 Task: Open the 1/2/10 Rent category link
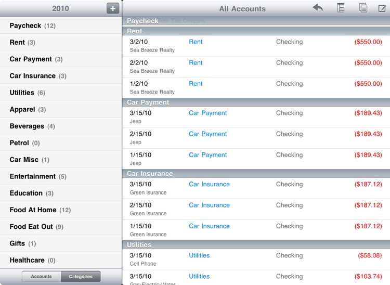(x=196, y=84)
